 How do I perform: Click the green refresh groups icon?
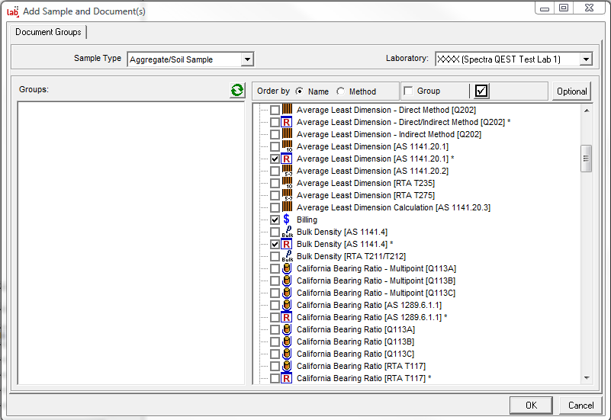coord(237,91)
